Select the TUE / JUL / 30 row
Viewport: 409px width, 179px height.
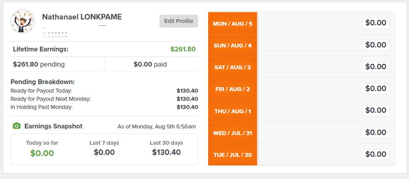tap(301, 154)
